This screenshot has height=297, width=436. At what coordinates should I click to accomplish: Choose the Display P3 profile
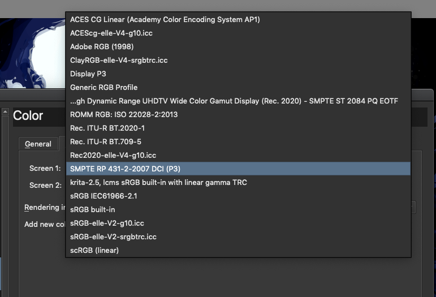88,74
